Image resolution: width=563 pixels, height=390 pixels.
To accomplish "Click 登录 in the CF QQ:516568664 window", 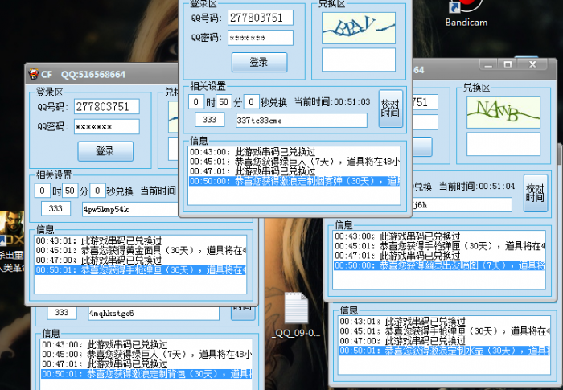I will 105,151.
